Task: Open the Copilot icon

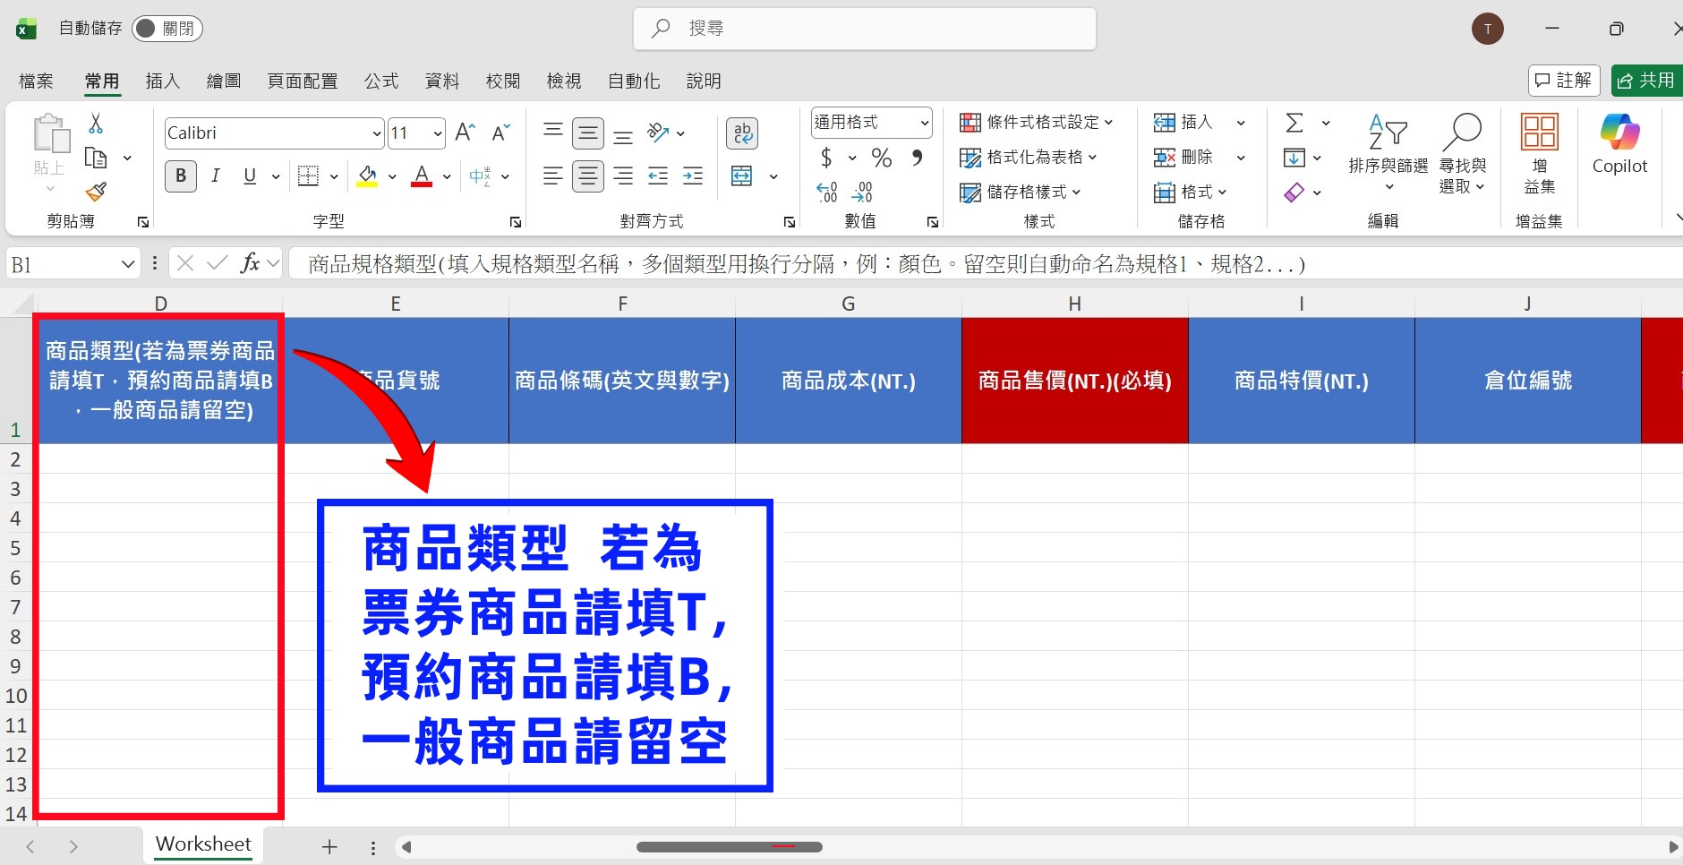Action: pyautogui.click(x=1619, y=143)
